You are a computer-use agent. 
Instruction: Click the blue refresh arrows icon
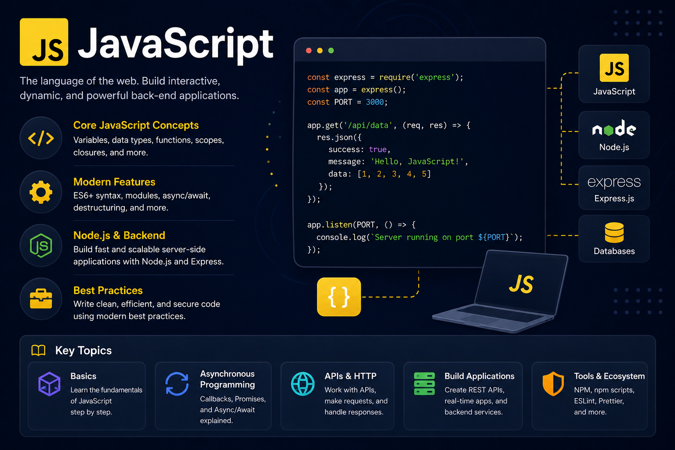[177, 384]
